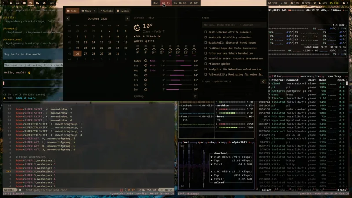Go to next month in calendar
This screenshot has height=198, width=352.
(127, 18)
